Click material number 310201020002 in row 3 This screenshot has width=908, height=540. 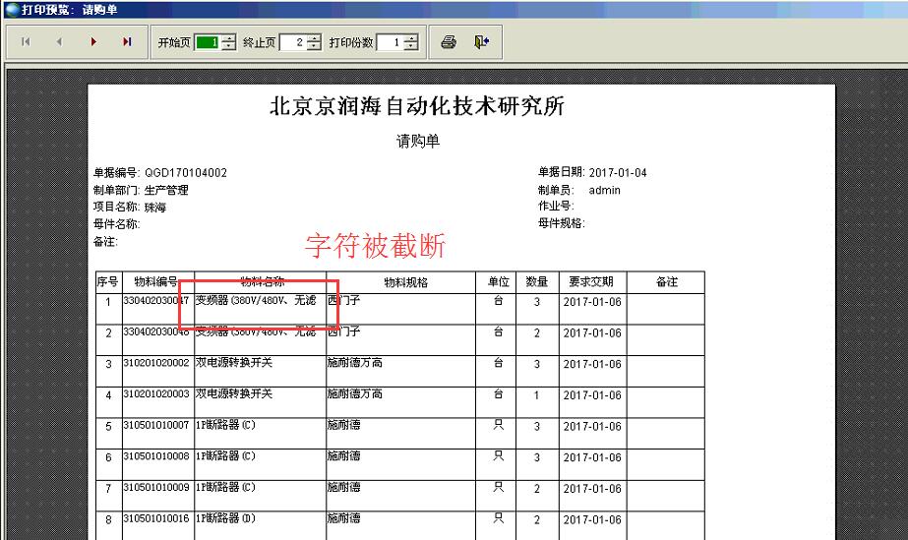click(157, 364)
